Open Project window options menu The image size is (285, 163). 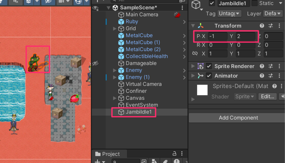click(182, 154)
